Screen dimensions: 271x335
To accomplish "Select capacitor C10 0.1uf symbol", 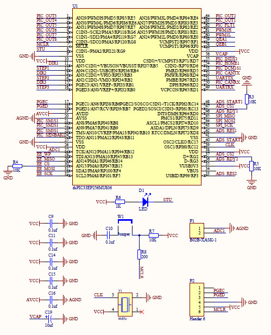I will click(x=108, y=235).
